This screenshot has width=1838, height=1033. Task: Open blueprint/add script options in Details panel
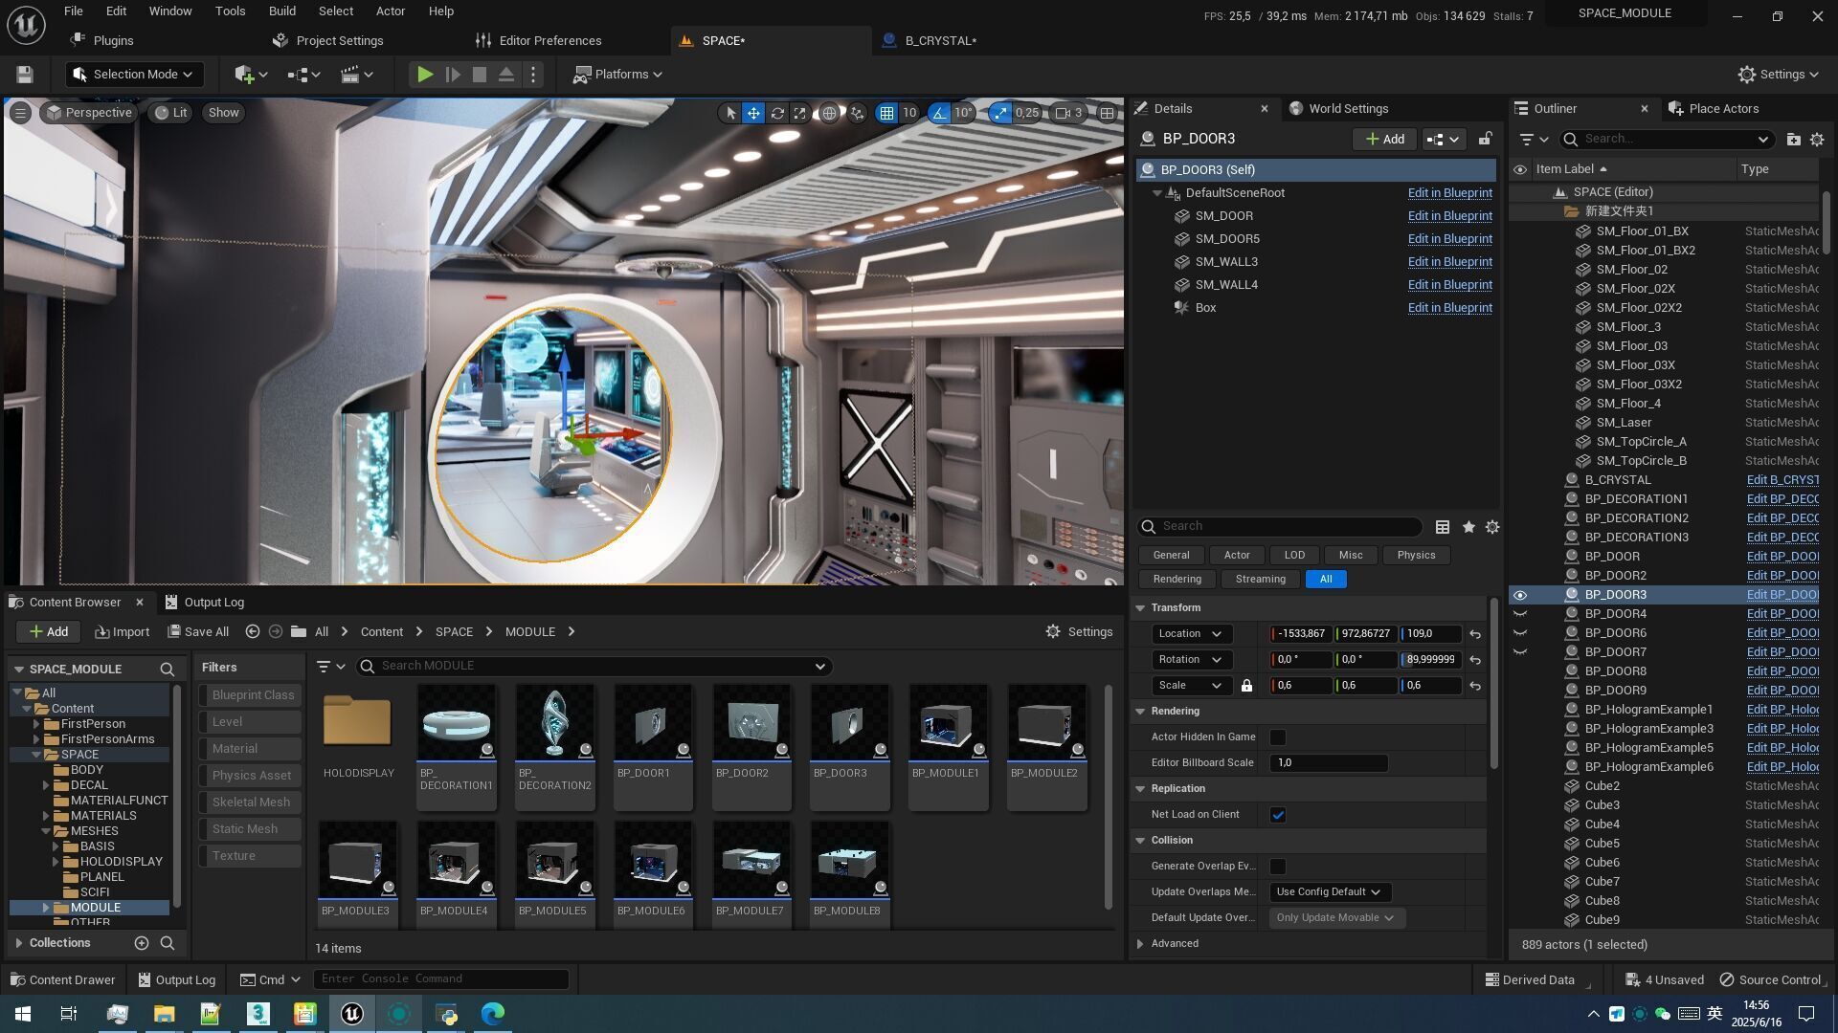(x=1443, y=139)
